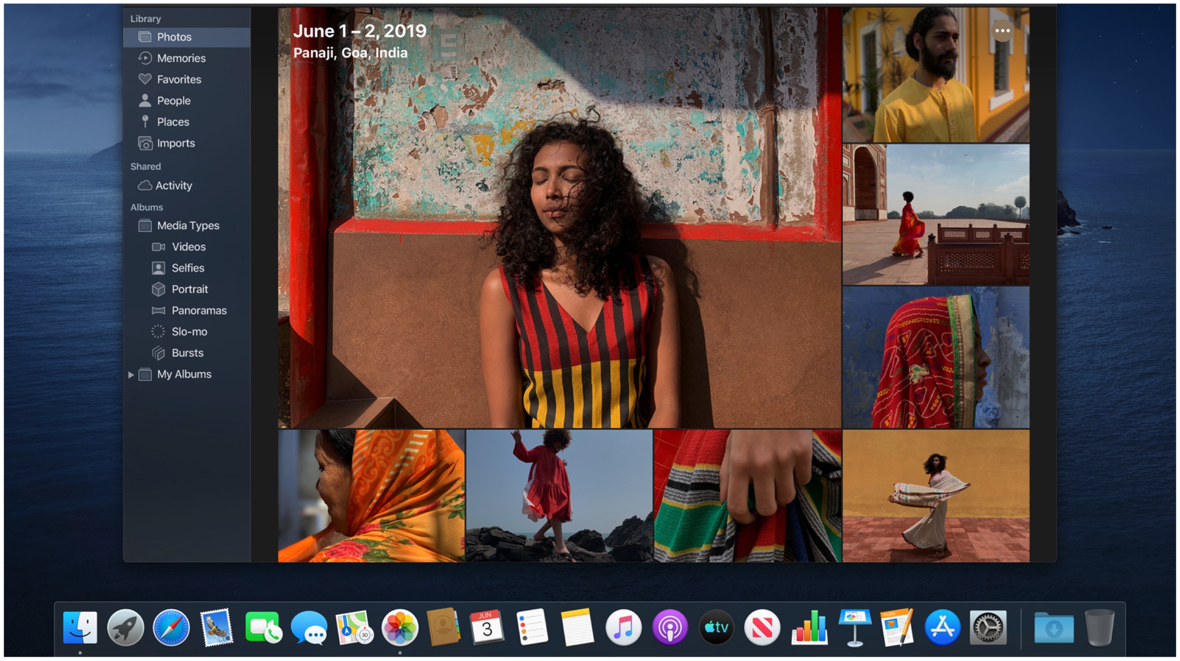This screenshot has width=1180, height=661.
Task: Open Imports in the Library
Action: click(x=176, y=143)
